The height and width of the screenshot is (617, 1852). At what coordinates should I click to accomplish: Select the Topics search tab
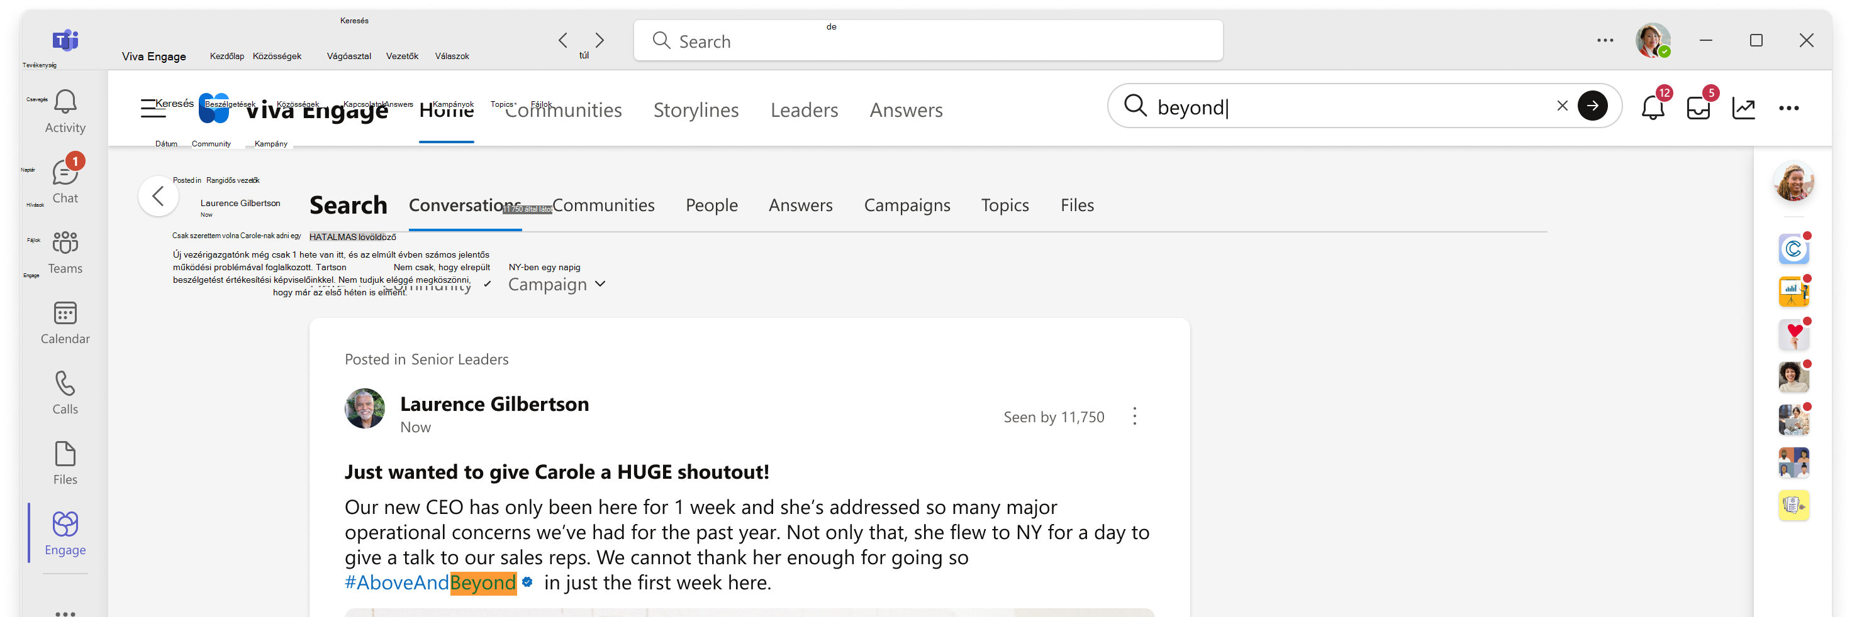tap(1005, 205)
